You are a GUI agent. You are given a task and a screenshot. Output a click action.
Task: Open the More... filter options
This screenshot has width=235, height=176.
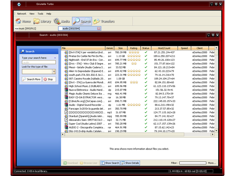click(212, 163)
